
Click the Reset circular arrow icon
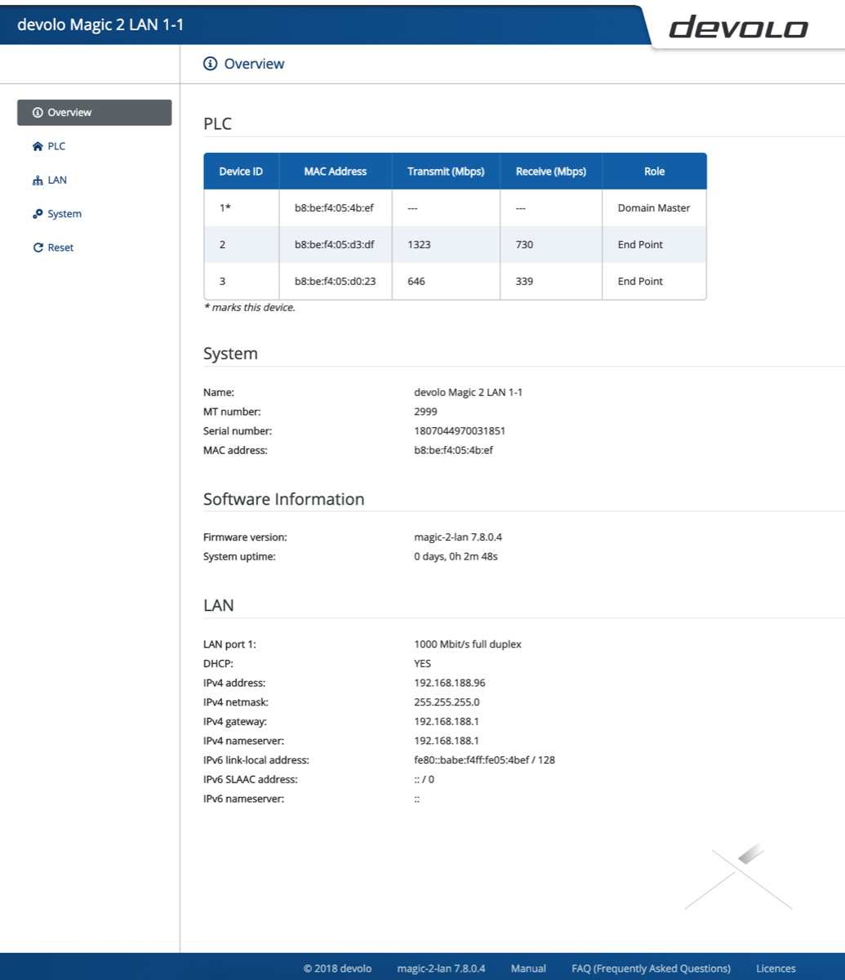(38, 247)
